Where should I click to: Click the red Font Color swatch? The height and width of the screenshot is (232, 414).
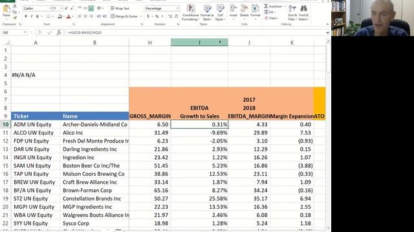69,16
